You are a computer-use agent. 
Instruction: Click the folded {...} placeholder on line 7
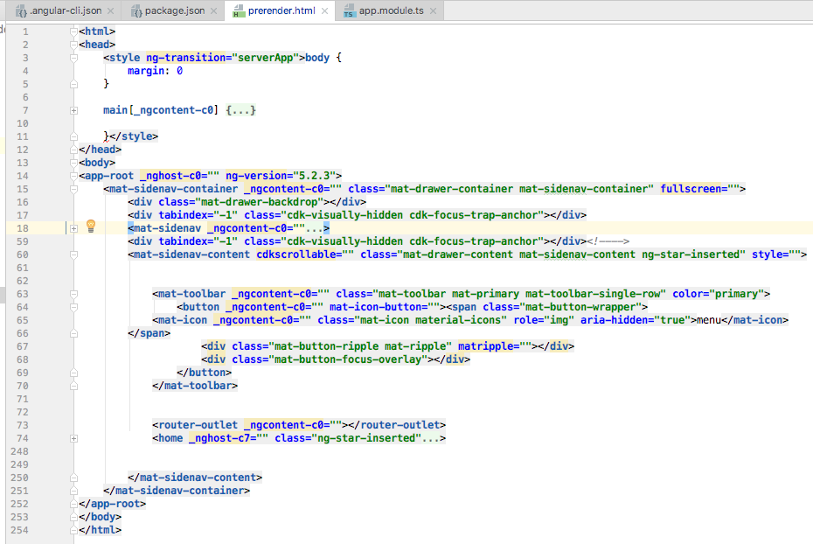[240, 110]
